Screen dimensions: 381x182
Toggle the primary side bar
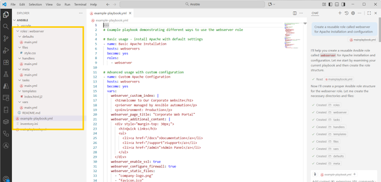tap(330, 4)
